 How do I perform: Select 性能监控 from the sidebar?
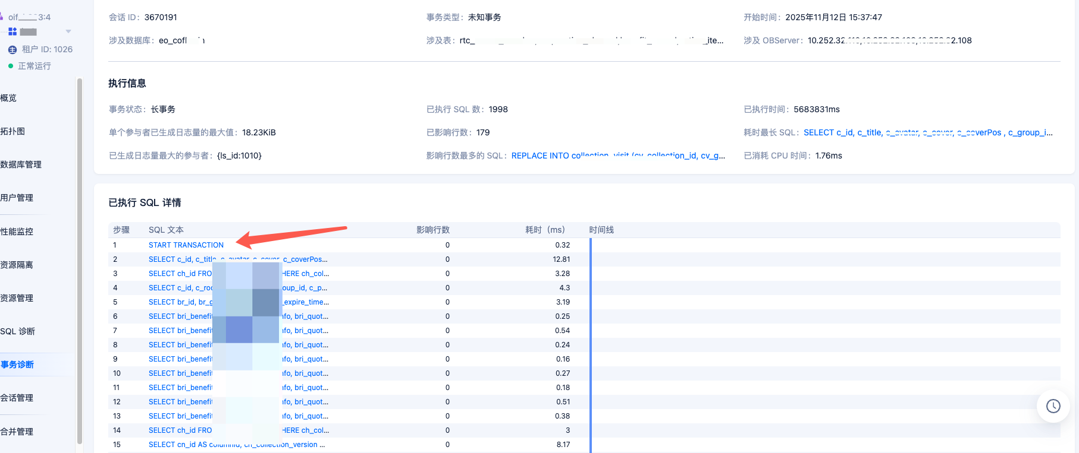point(17,232)
